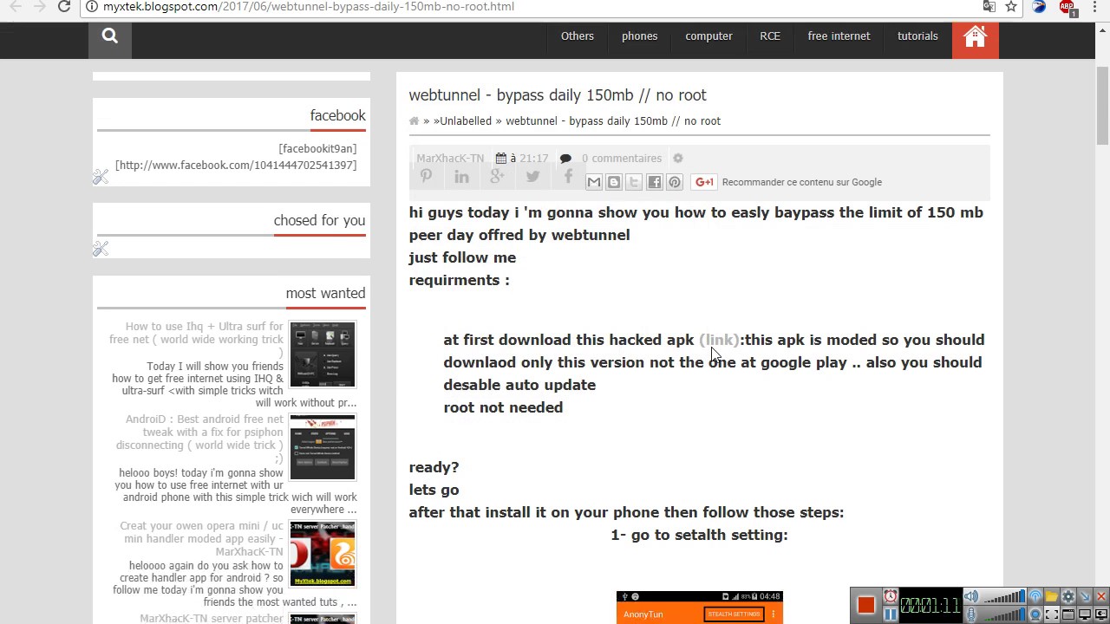Click the hacked apk (link) hyperlink
Image resolution: width=1110 pixels, height=624 pixels.
click(x=719, y=340)
